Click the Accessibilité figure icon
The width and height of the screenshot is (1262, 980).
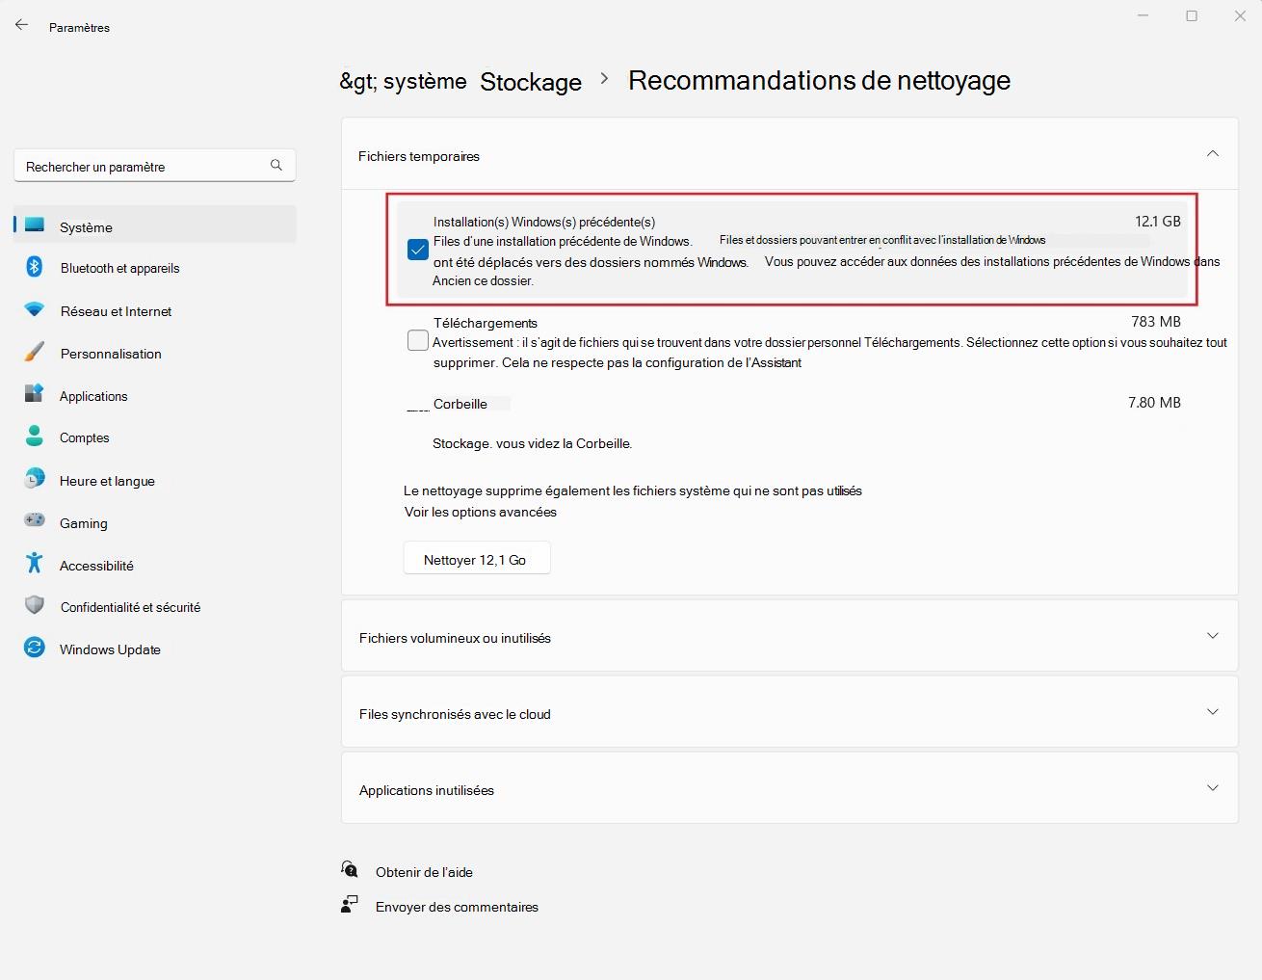(x=35, y=564)
